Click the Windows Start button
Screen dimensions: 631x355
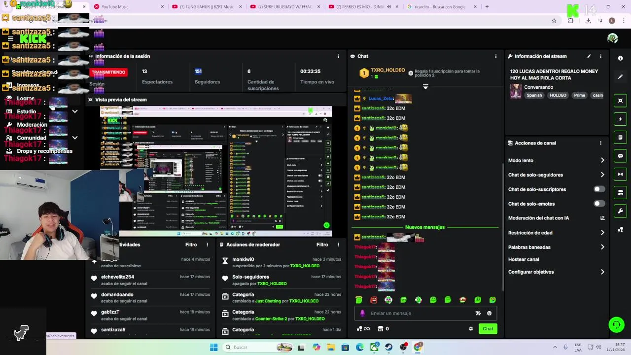[x=213, y=347]
